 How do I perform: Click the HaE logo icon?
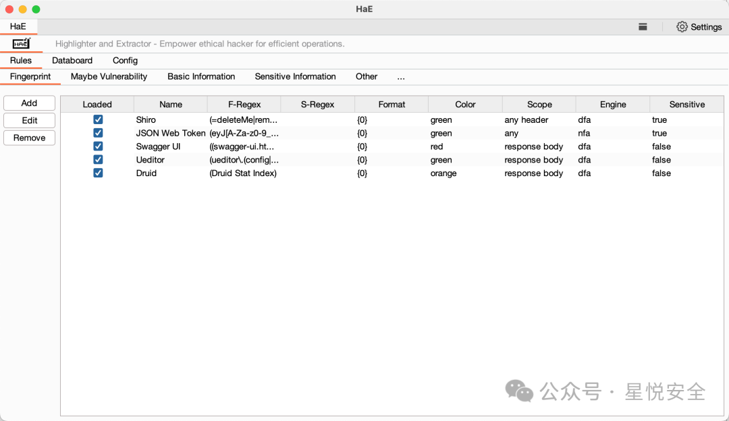click(22, 44)
